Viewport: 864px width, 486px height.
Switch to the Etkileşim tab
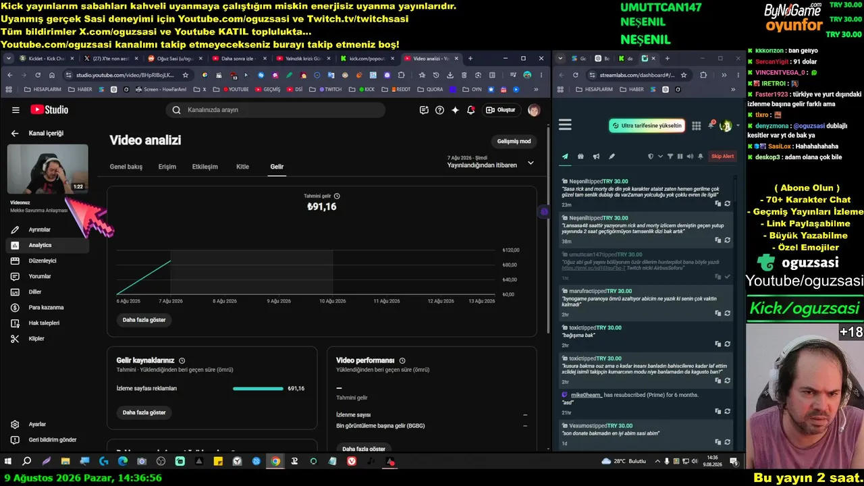tap(205, 167)
